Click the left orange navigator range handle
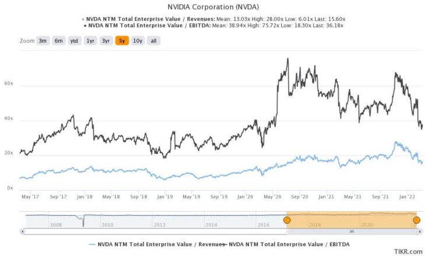Viewport: 427px width, 256px height. 286,220
